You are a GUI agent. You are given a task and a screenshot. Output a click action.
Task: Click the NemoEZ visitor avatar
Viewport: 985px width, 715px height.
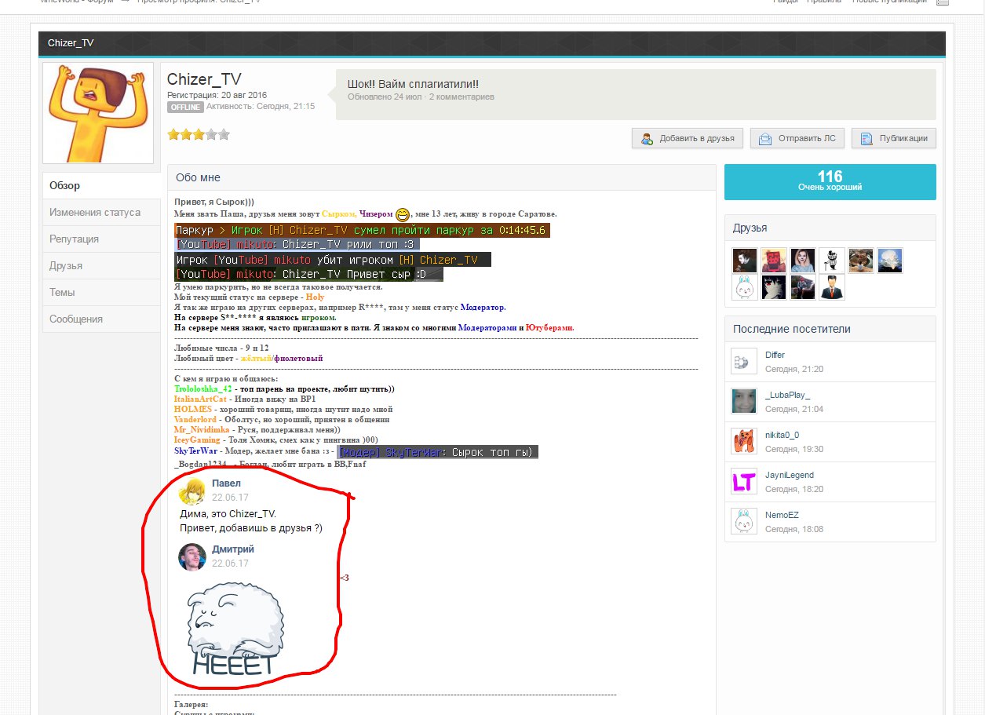click(x=743, y=521)
